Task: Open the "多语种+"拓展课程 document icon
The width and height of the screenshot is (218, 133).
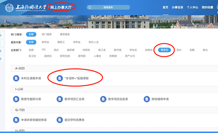Action: 60,78
